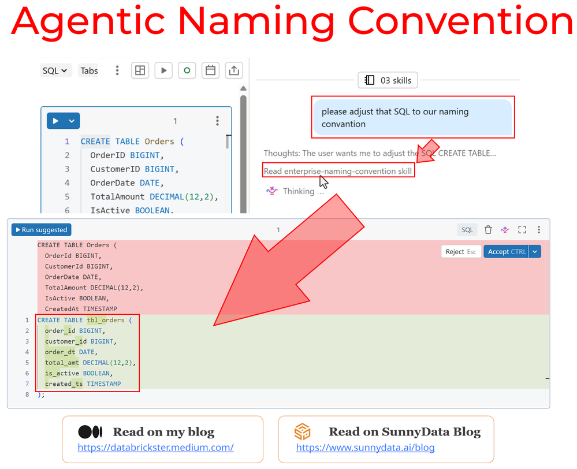Expand the run cell options chevron

tap(72, 121)
